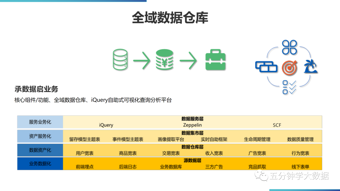Click the blue palm tree island icon
Screen dimensions: 340x191
[310, 67]
